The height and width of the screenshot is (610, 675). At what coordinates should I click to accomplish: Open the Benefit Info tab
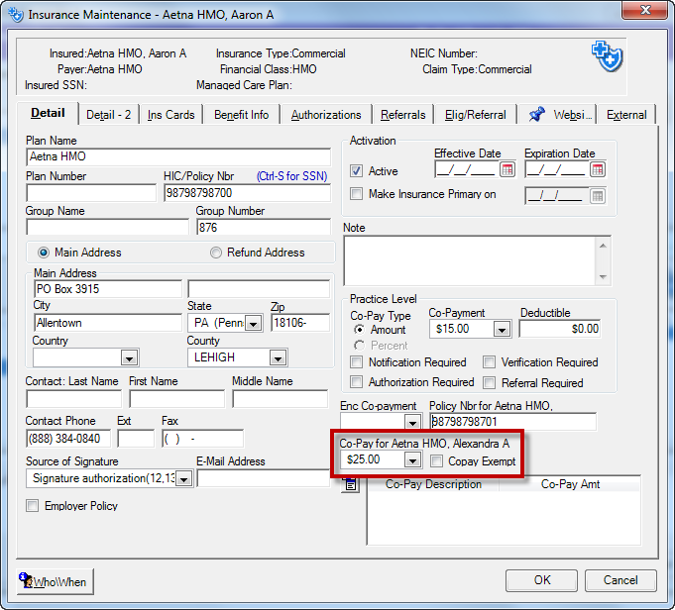tap(242, 115)
